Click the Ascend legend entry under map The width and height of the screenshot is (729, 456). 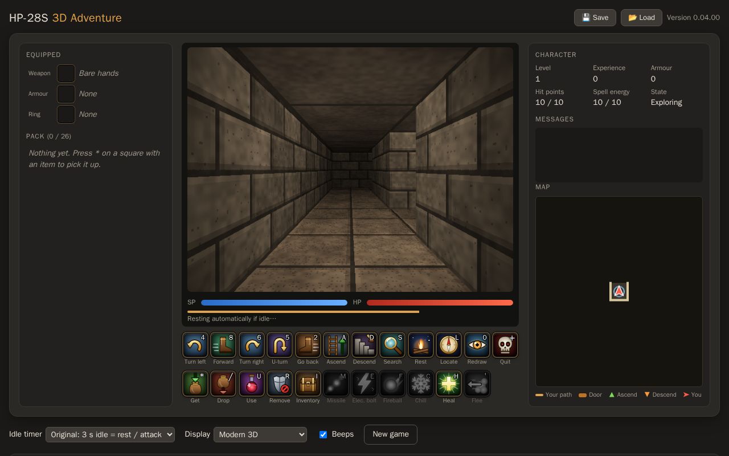pos(622,394)
